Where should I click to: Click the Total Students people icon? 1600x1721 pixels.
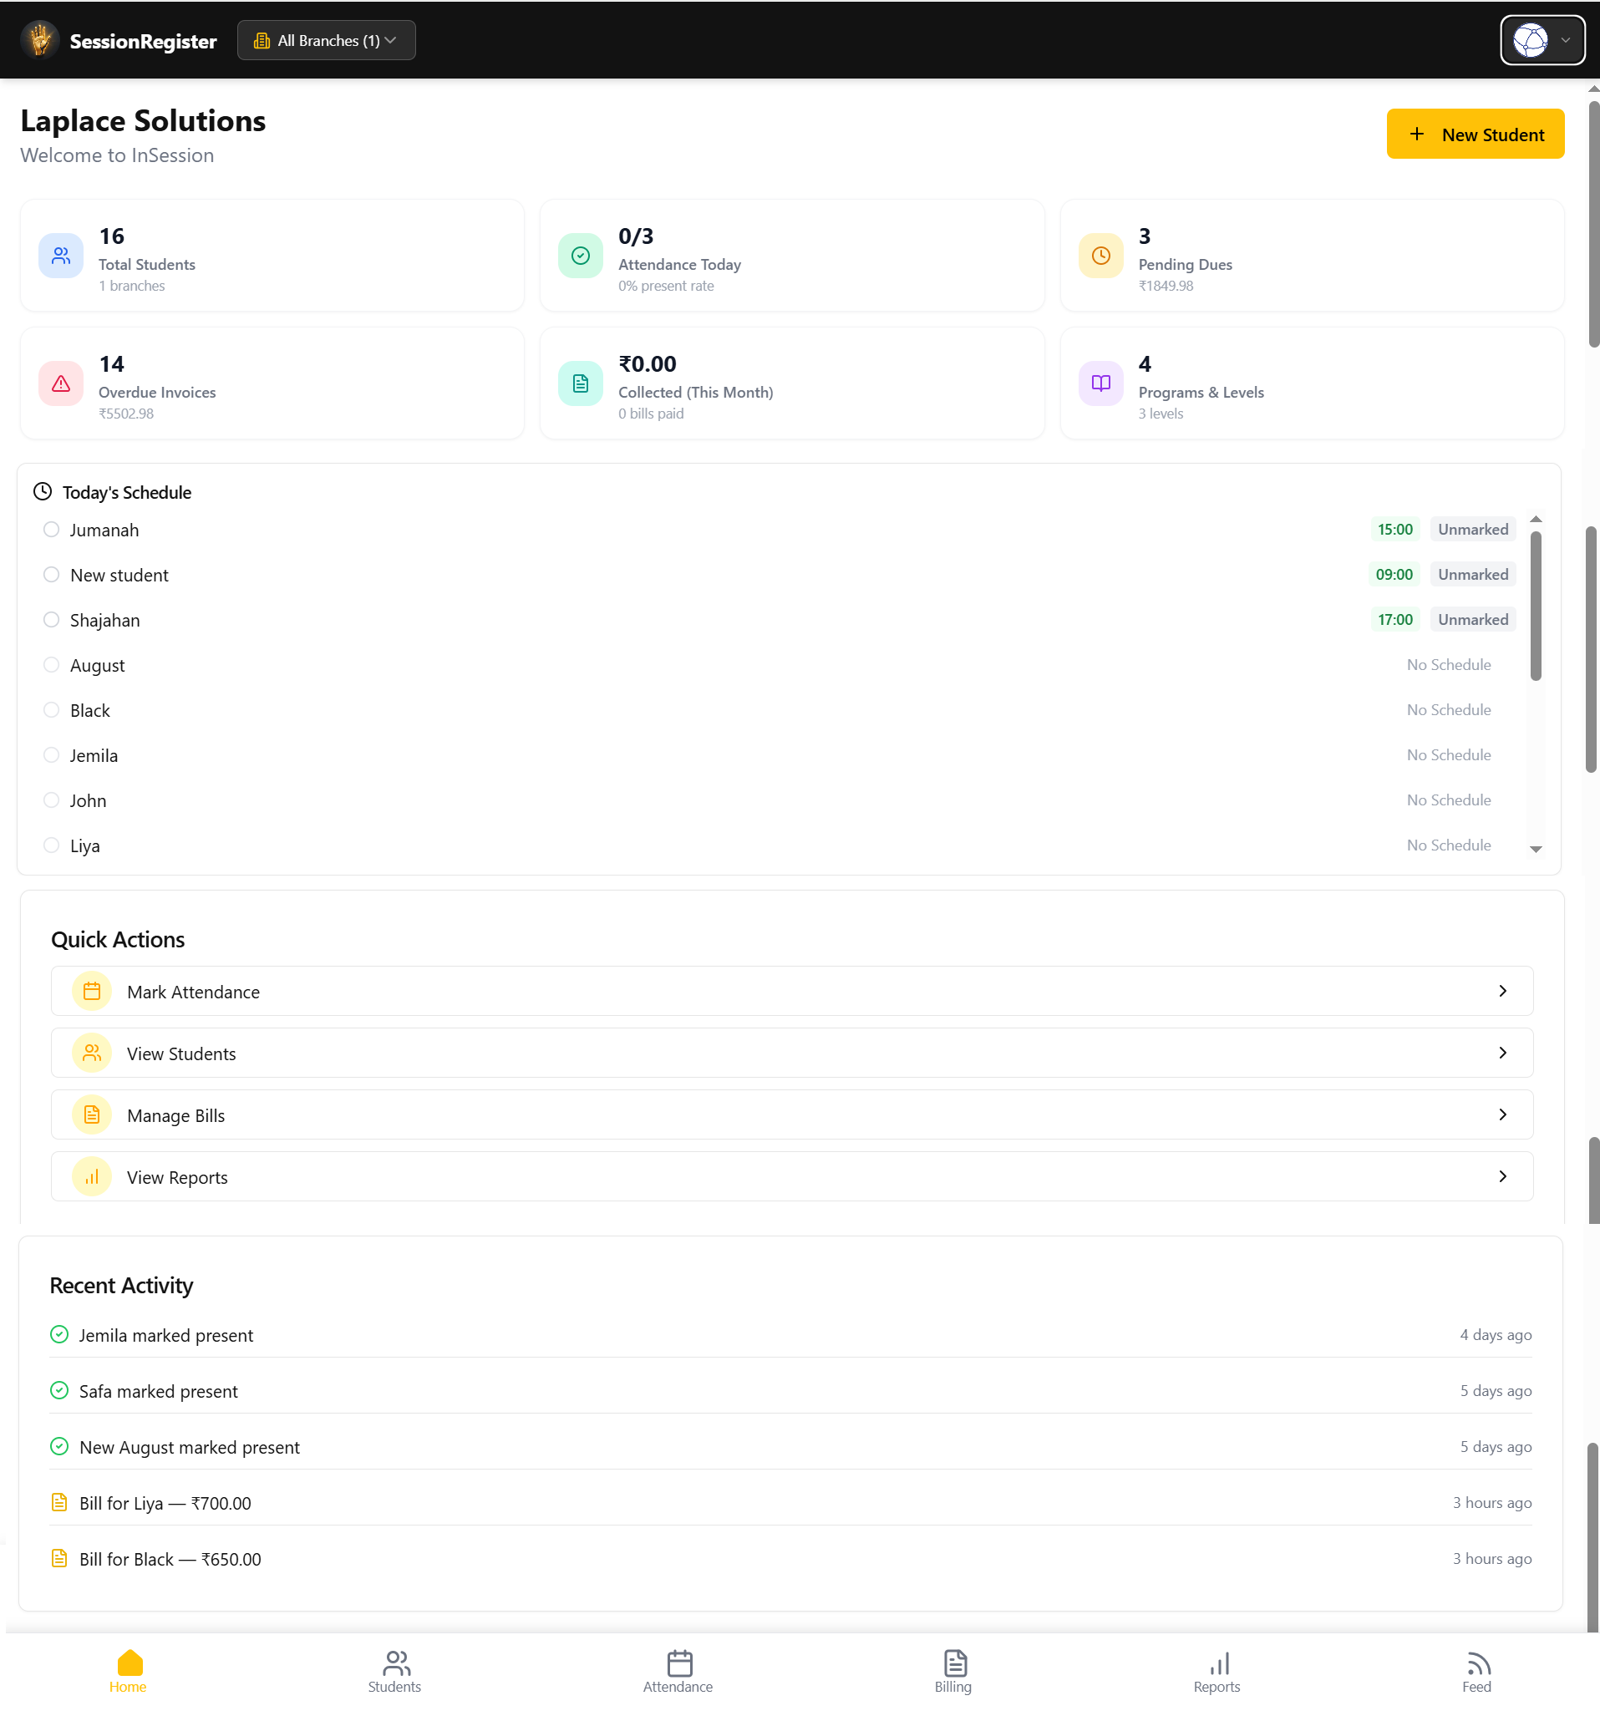tap(61, 256)
